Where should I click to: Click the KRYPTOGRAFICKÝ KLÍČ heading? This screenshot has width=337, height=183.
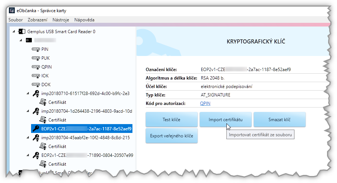(256, 42)
